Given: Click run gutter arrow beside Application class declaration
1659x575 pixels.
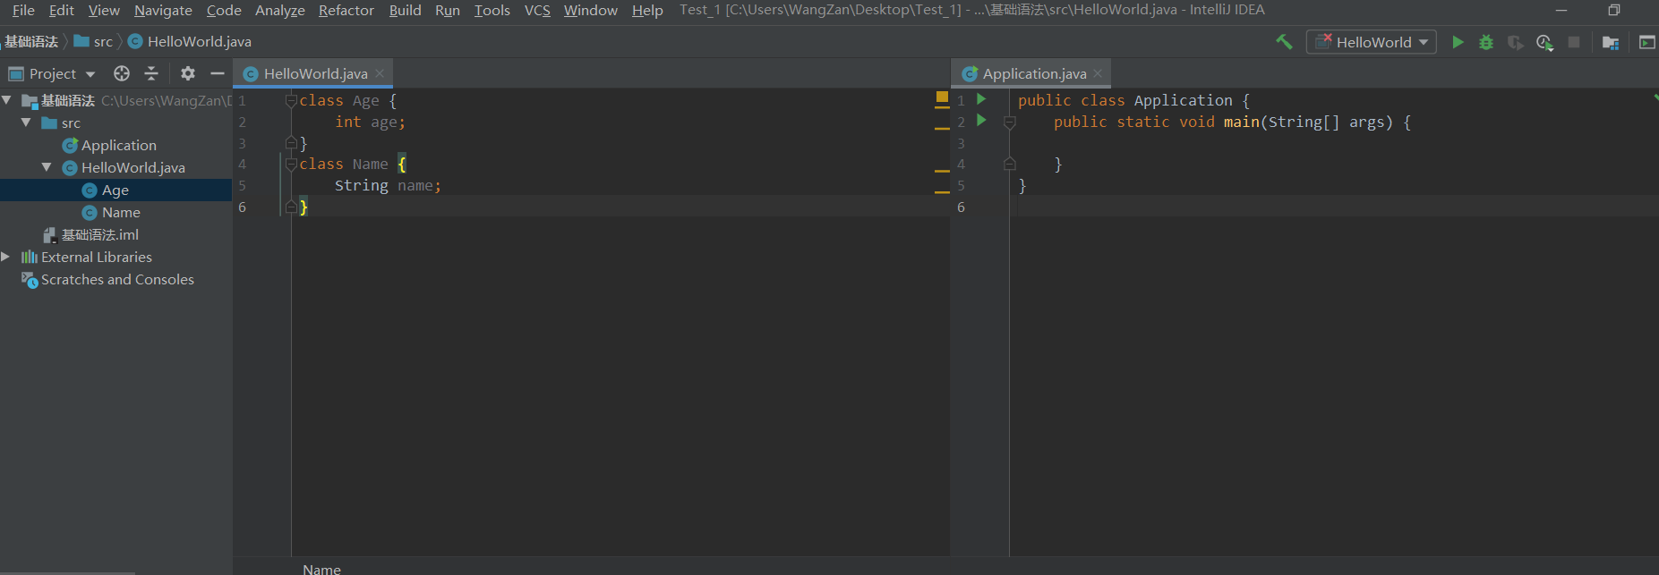Looking at the screenshot, I should point(981,99).
